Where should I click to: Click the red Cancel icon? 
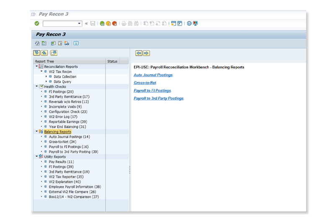click(114, 23)
